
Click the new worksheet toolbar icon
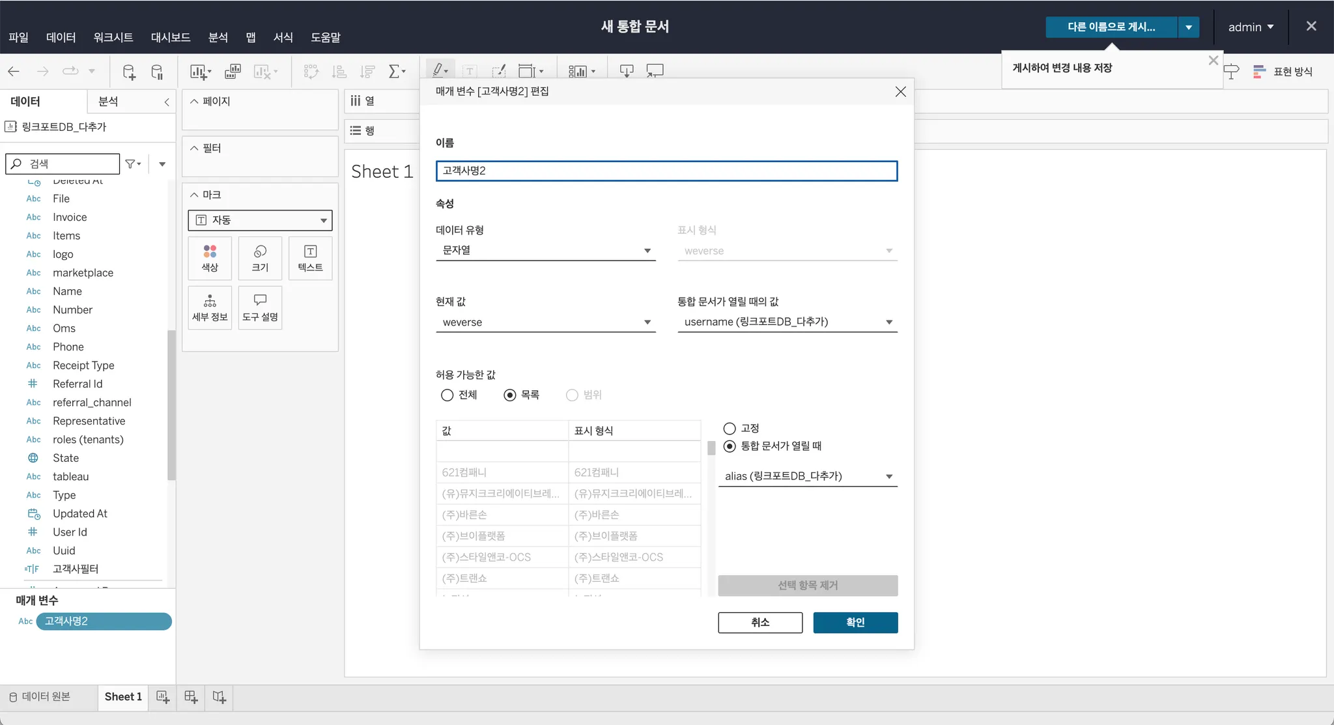(x=199, y=72)
